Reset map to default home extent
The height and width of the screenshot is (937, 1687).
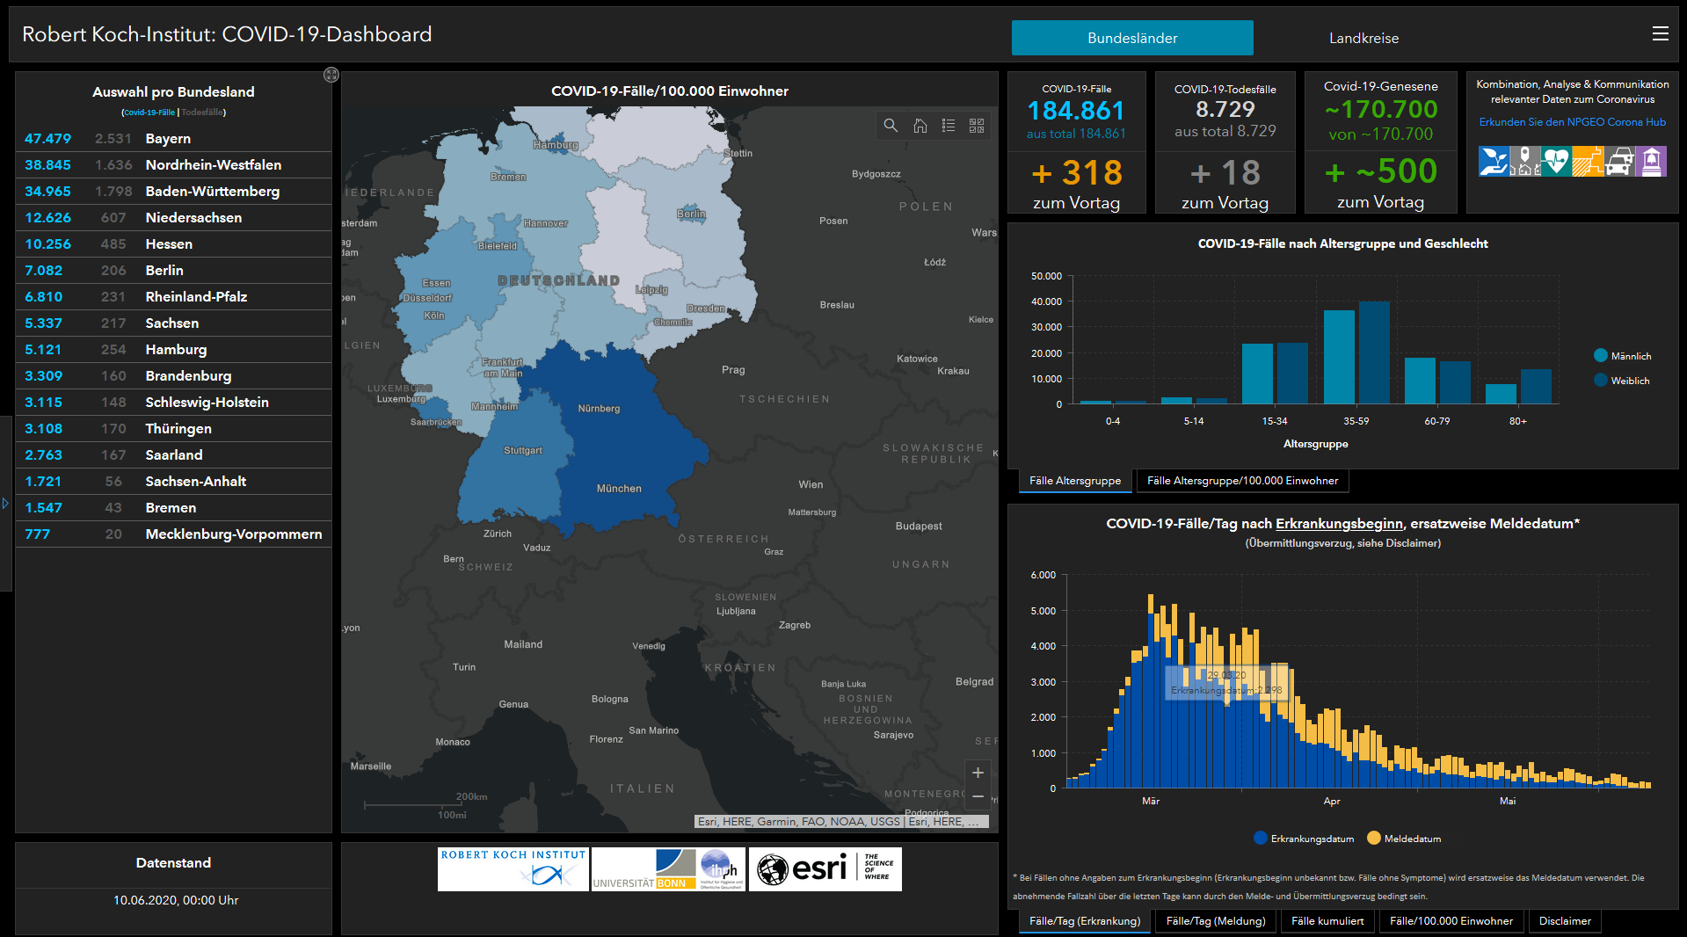(x=920, y=126)
